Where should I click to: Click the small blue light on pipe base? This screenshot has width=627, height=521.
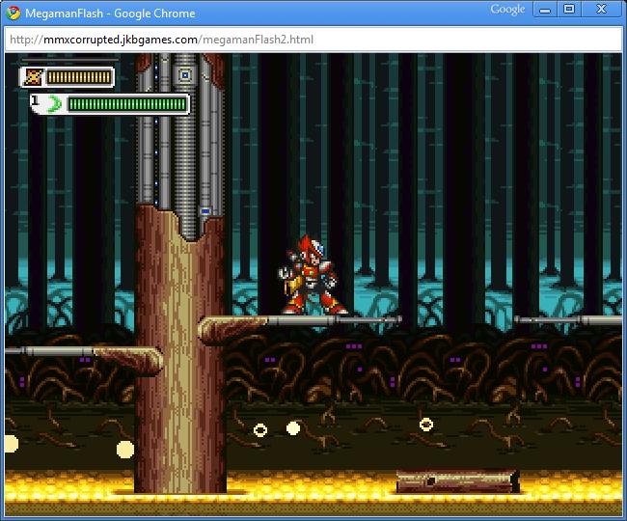[205, 211]
